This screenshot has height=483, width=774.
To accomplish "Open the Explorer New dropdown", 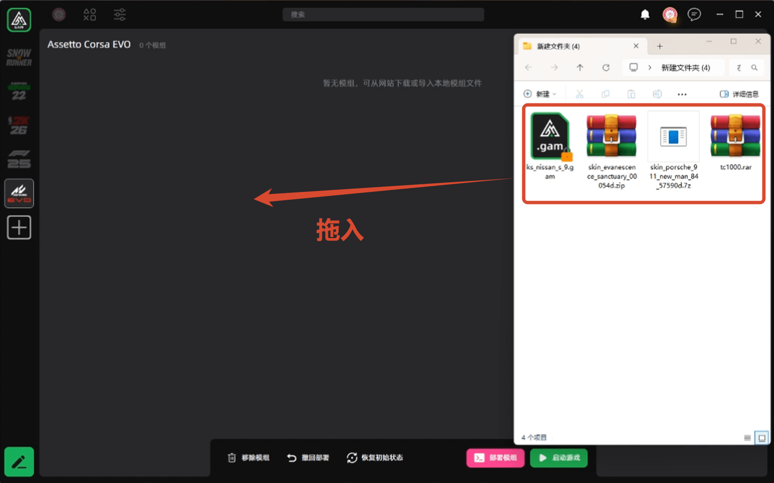I will pyautogui.click(x=540, y=94).
